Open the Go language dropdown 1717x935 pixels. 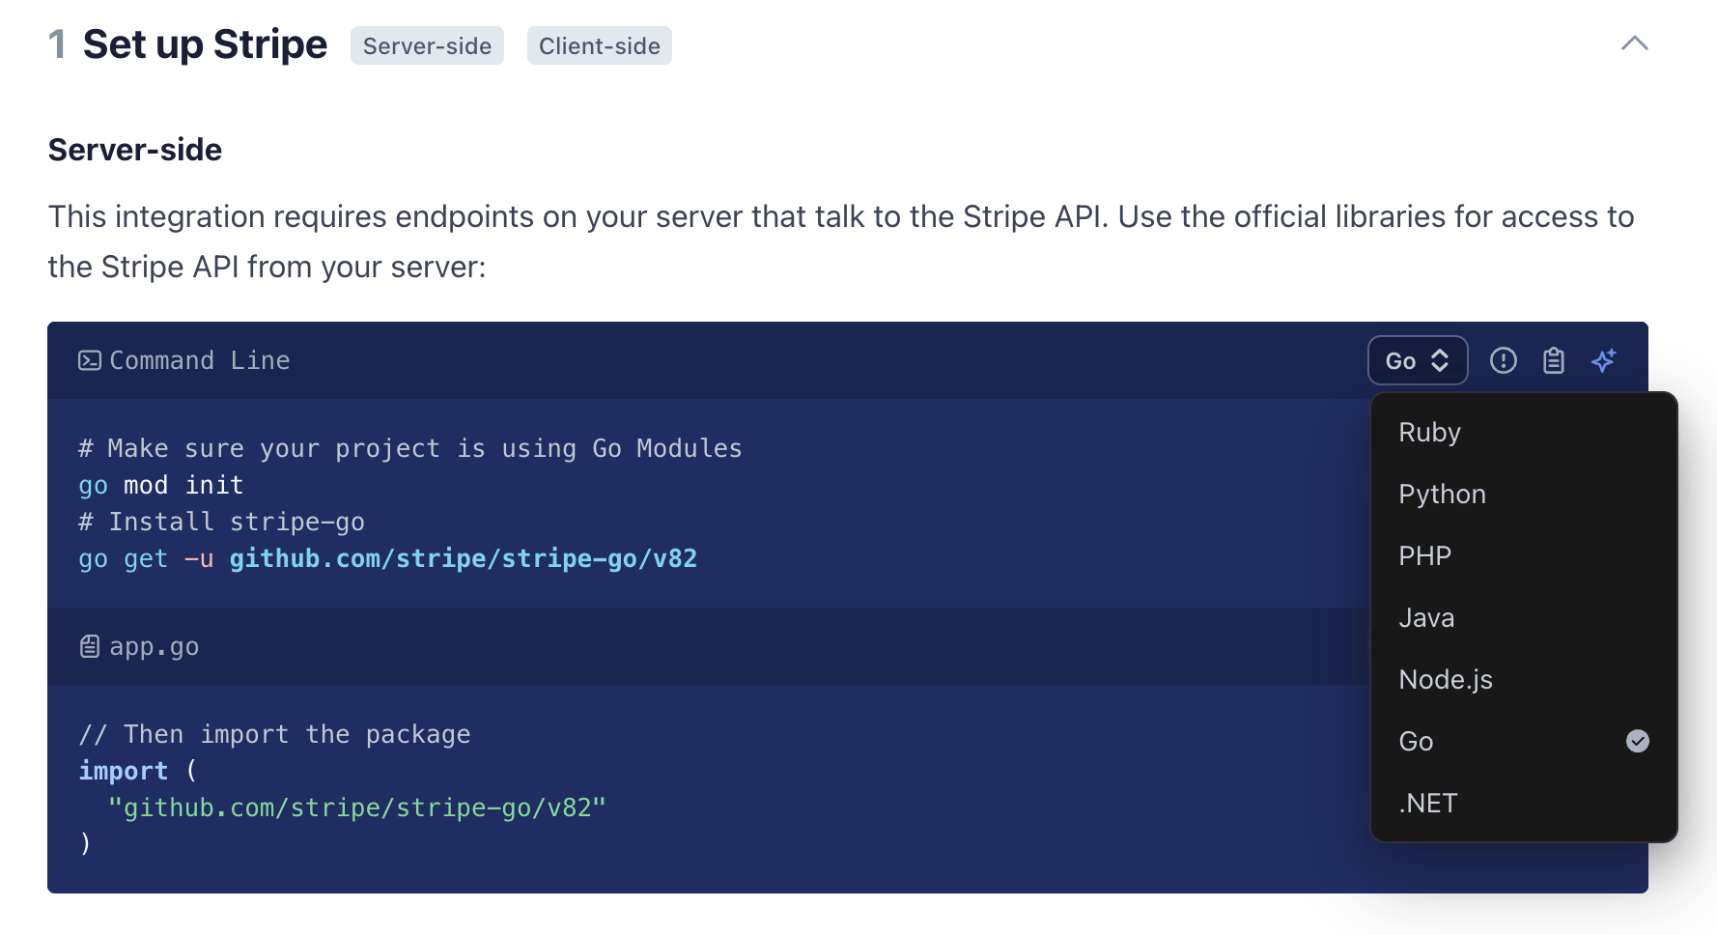[1417, 360]
